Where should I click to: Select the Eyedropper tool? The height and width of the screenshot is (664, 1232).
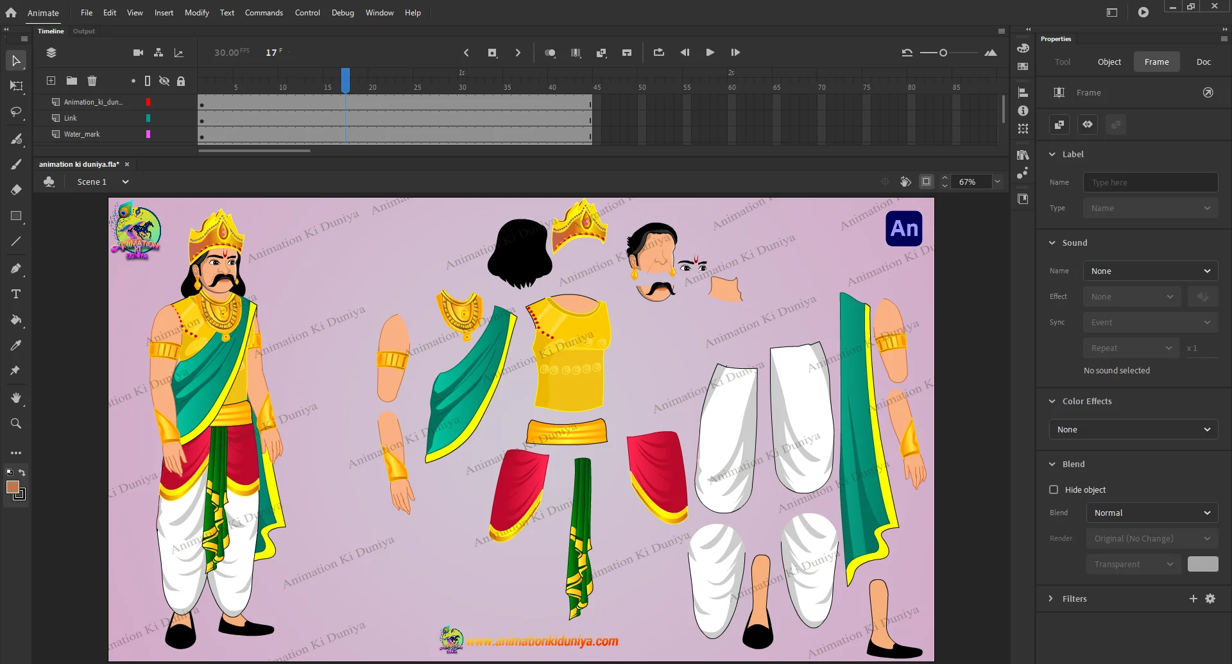[16, 345]
